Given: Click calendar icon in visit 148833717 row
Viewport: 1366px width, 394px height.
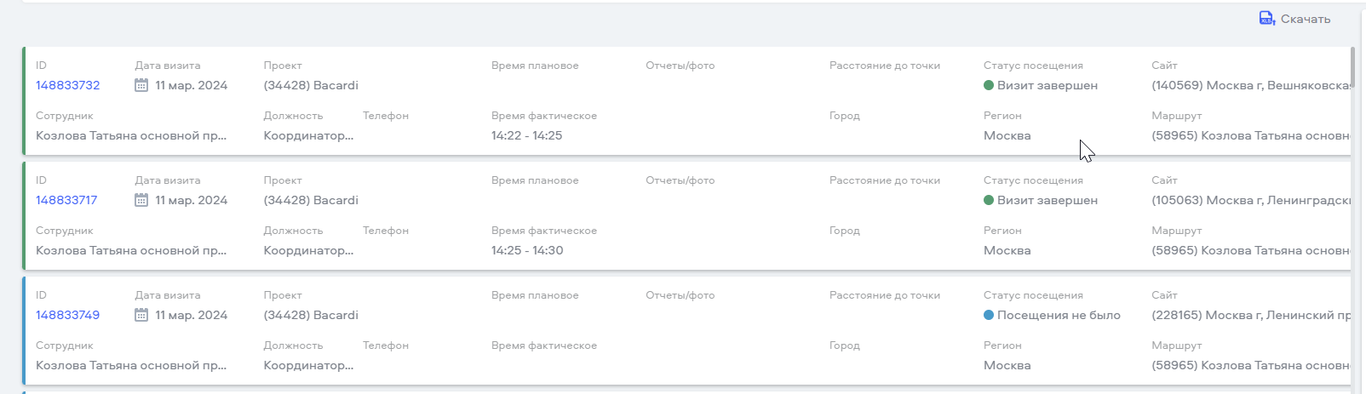Looking at the screenshot, I should (x=141, y=200).
